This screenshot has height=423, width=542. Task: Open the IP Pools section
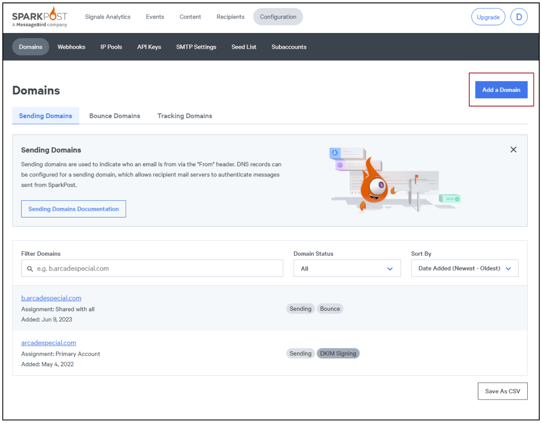111,47
